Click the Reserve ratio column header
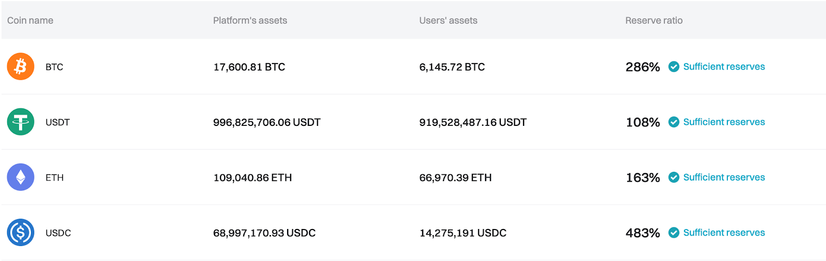The height and width of the screenshot is (261, 826). (654, 21)
